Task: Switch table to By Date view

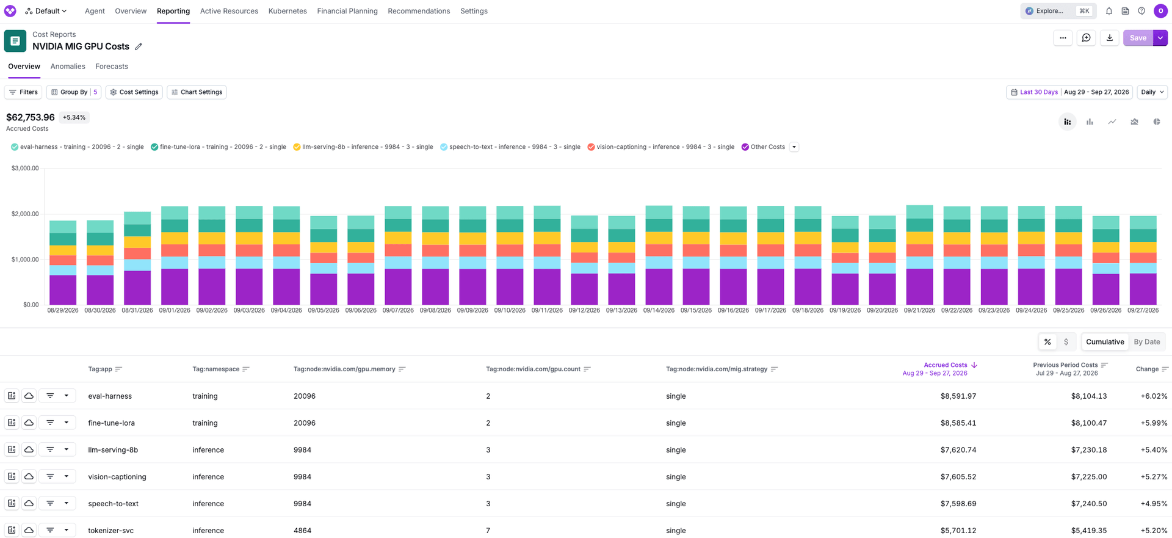Action: (x=1146, y=342)
